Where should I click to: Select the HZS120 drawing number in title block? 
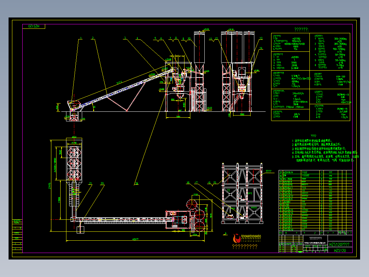340,250
